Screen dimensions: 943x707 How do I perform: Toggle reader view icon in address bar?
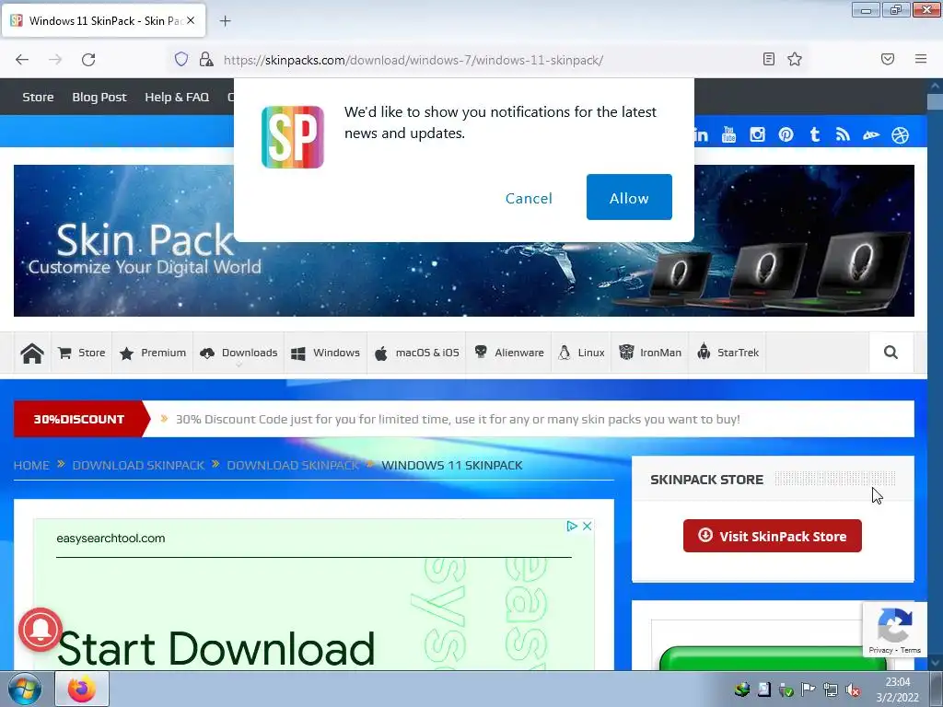tap(769, 59)
